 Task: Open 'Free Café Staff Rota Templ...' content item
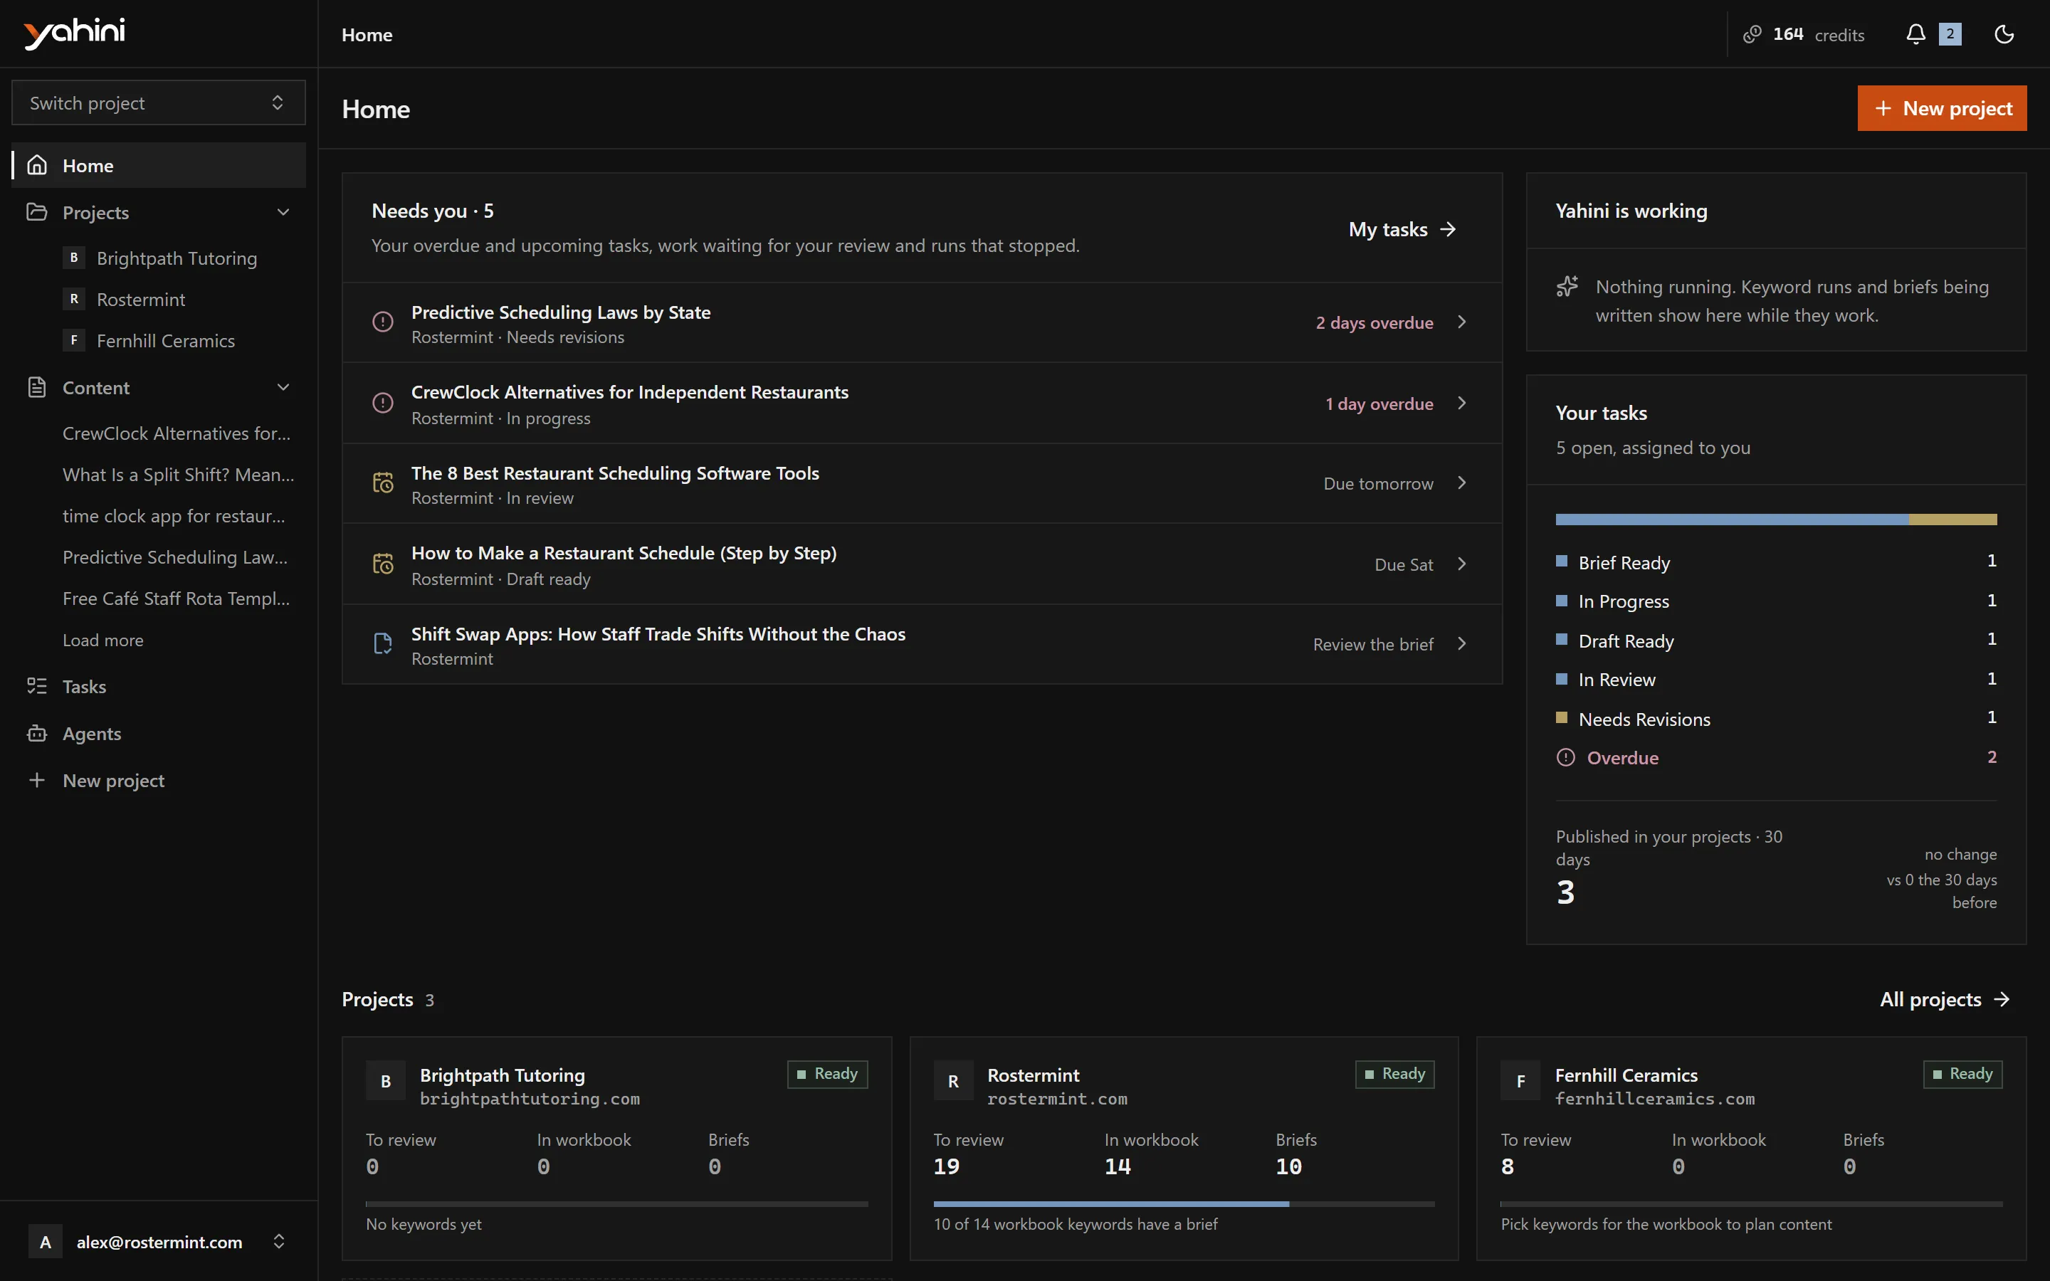[x=177, y=598]
